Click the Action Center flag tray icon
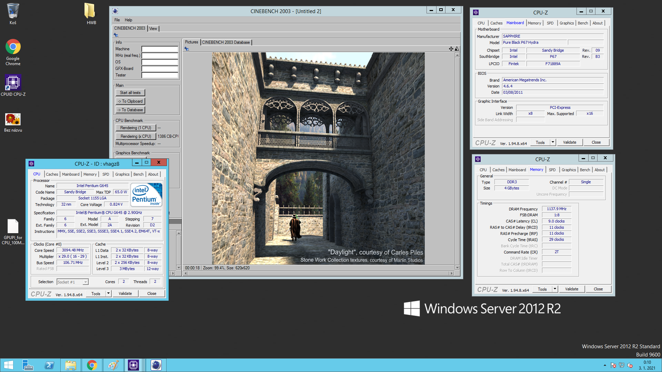This screenshot has width=662, height=372. click(613, 365)
